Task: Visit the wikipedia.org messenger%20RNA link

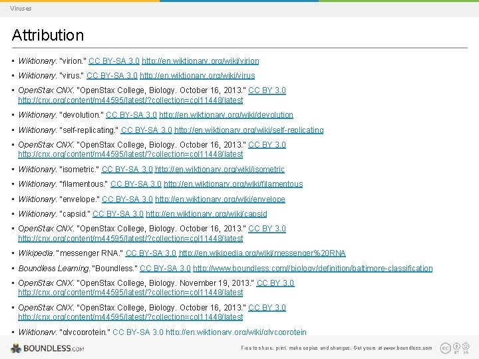Action: [x=262, y=253]
